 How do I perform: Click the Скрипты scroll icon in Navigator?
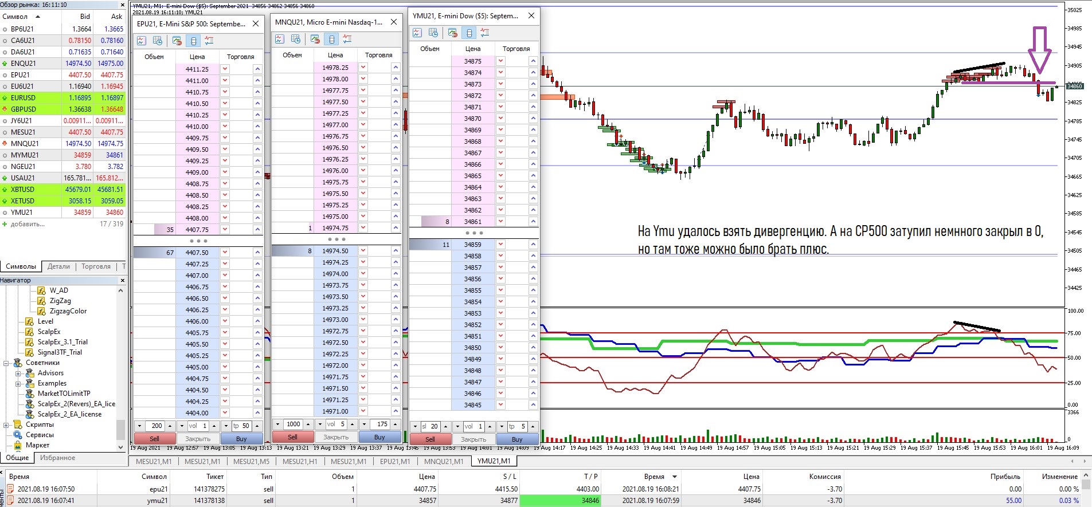(x=18, y=425)
